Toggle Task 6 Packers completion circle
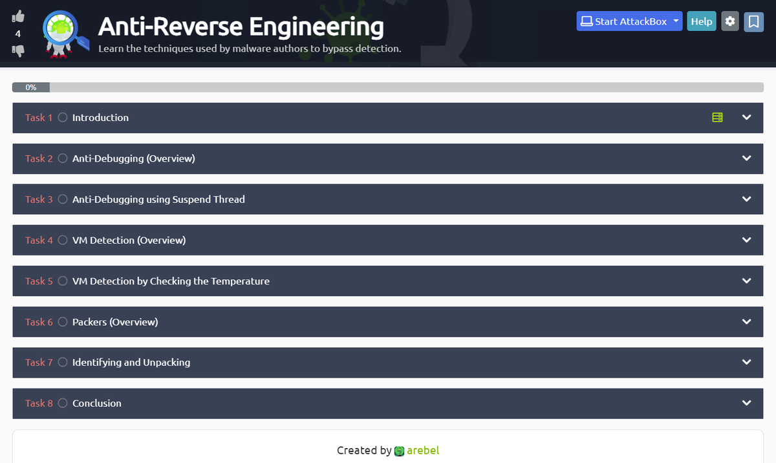 [63, 322]
